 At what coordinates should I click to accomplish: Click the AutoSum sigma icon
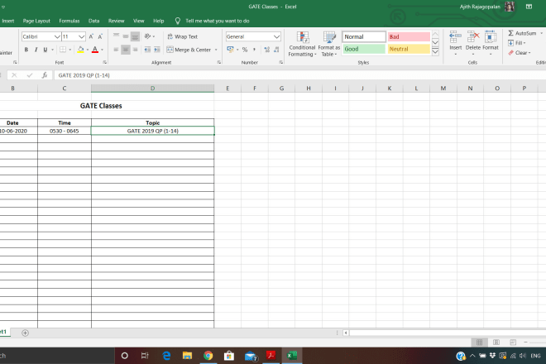pyautogui.click(x=510, y=33)
